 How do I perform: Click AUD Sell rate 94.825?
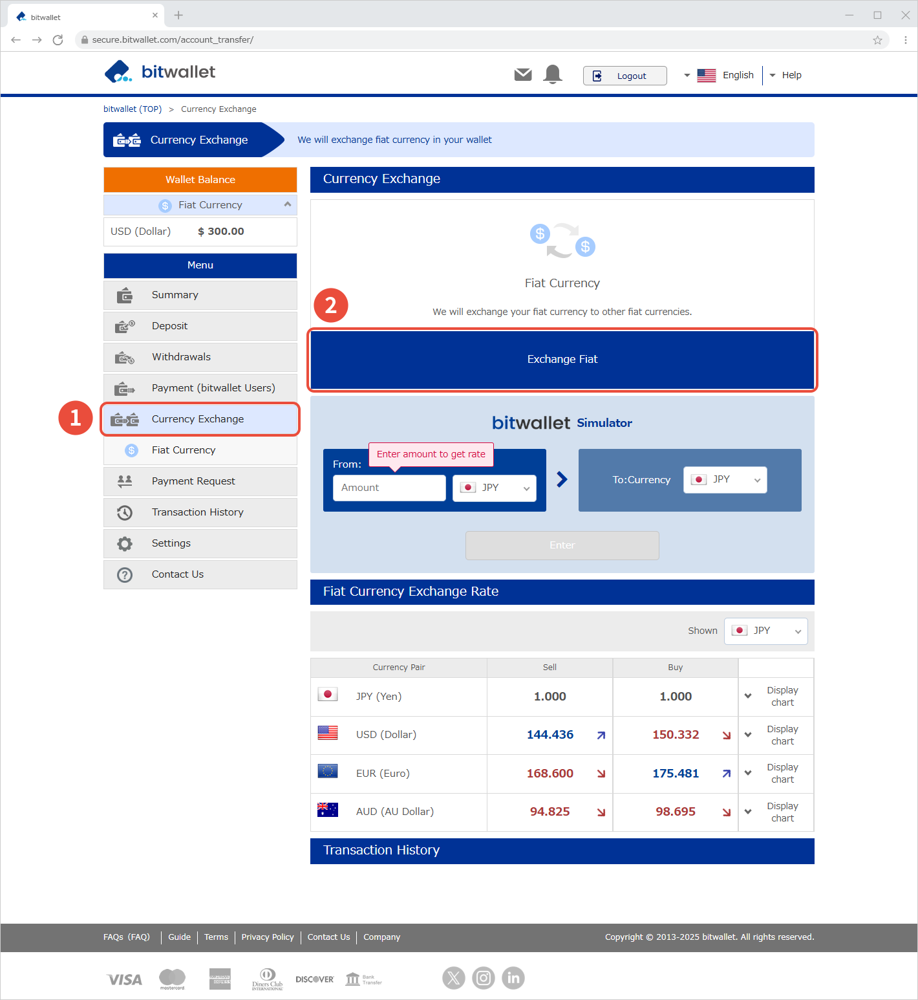click(550, 812)
